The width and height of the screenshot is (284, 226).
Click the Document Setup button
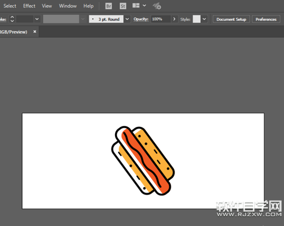[x=231, y=19]
